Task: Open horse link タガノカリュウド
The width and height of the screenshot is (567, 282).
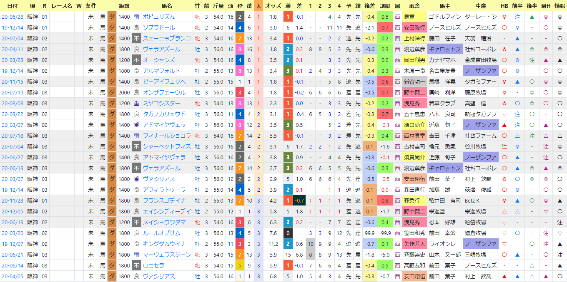Action: pos(164,114)
